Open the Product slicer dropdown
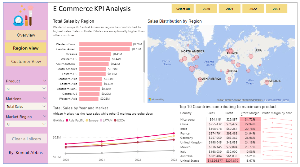The width and height of the screenshot is (300, 167). pyautogui.click(x=26, y=89)
